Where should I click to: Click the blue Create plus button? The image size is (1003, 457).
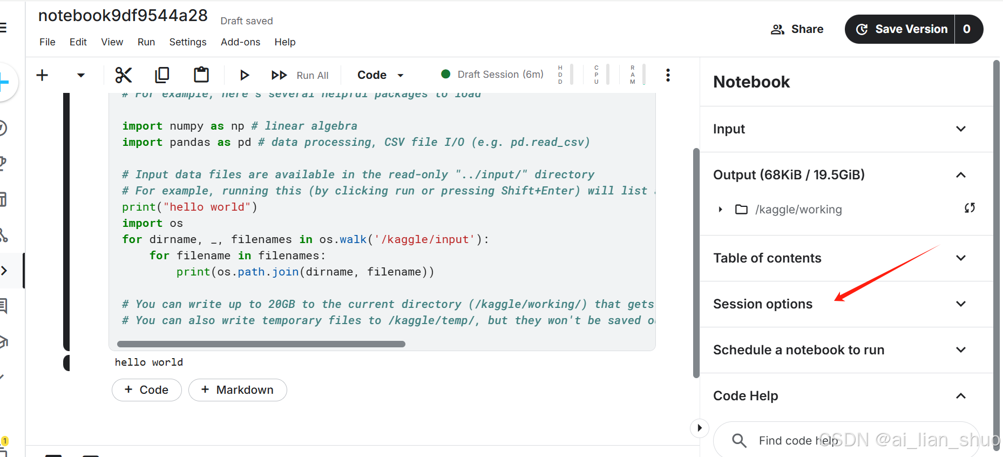[5, 83]
